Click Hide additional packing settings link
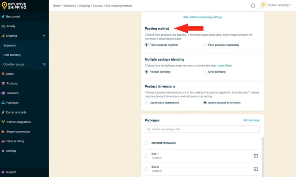Viewport: 296px width, 177px height. click(202, 17)
